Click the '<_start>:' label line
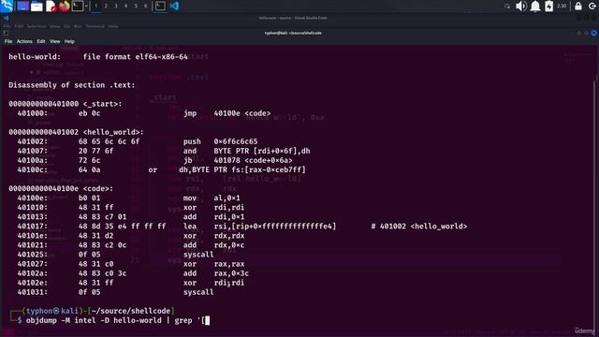 [65, 104]
